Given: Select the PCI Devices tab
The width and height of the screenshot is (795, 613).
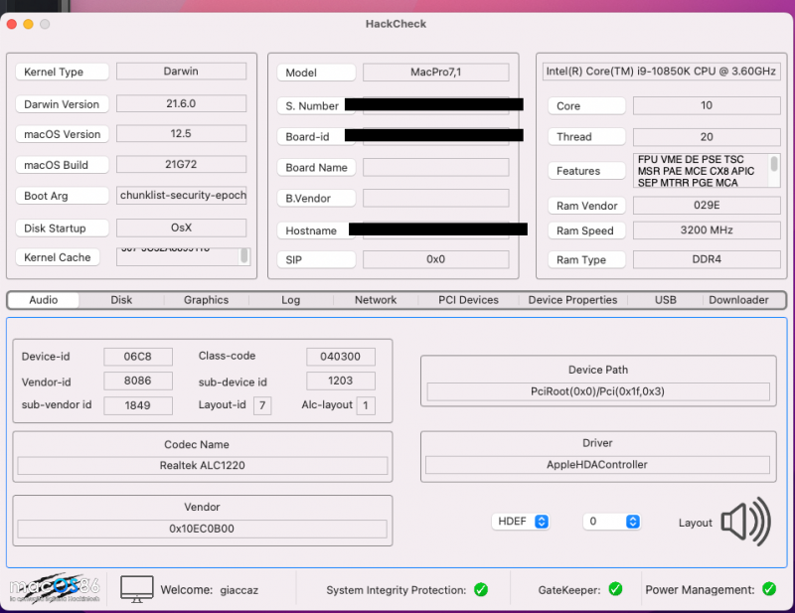Looking at the screenshot, I should tap(468, 300).
